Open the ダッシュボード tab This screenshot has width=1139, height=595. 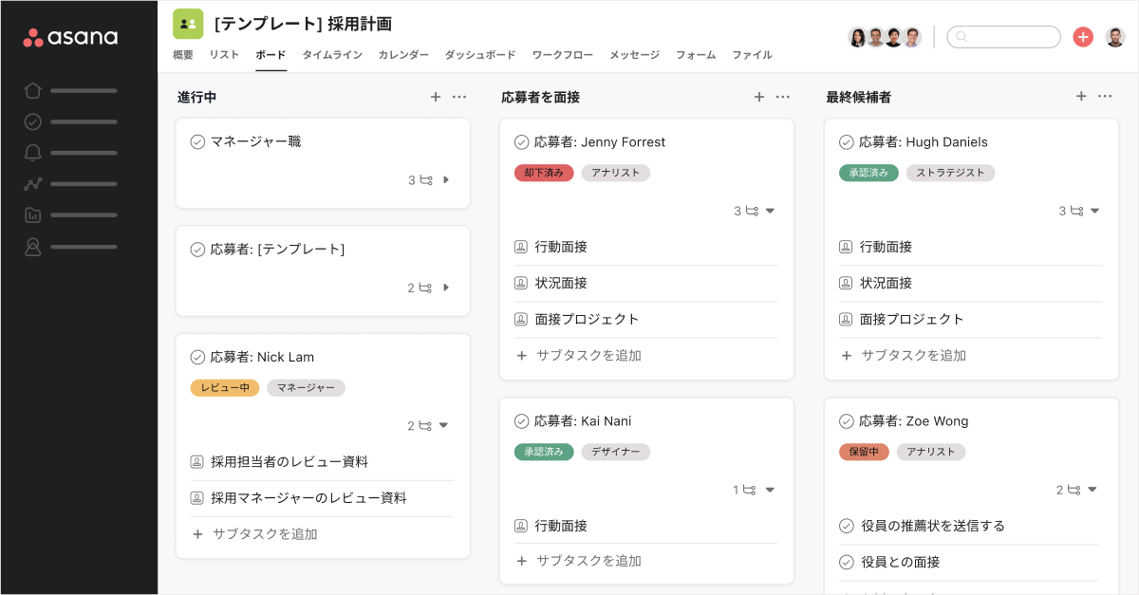480,55
